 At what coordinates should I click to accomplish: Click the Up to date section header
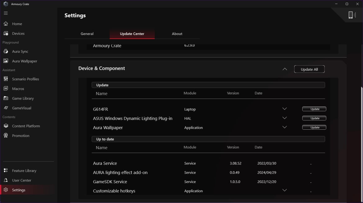(208, 139)
